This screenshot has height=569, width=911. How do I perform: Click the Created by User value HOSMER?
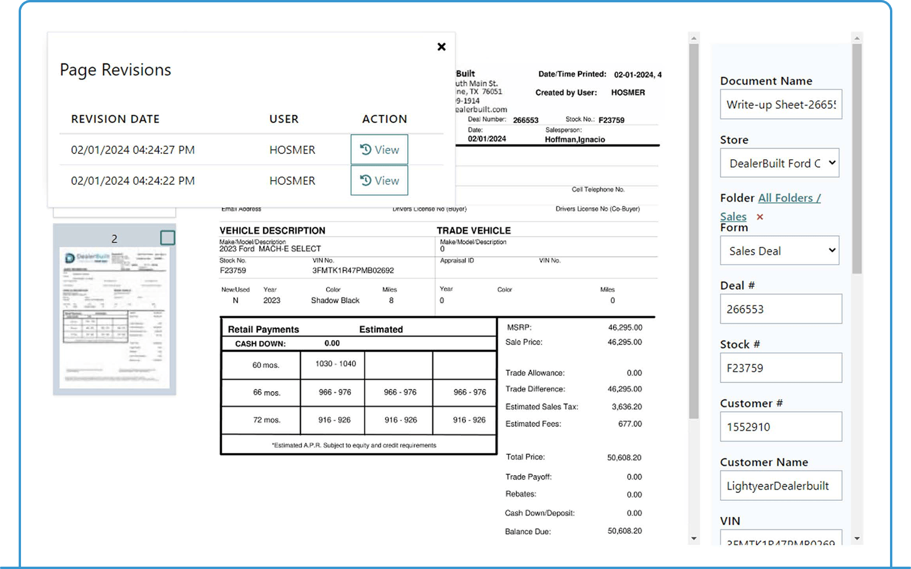click(x=628, y=93)
